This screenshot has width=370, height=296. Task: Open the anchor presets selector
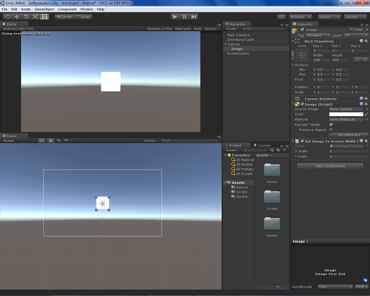tap(301, 55)
